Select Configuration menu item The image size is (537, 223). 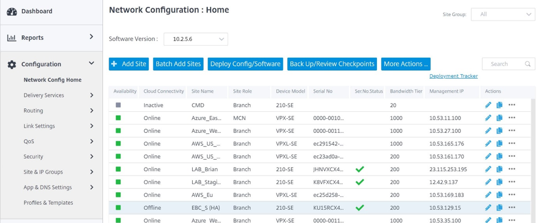(x=41, y=64)
